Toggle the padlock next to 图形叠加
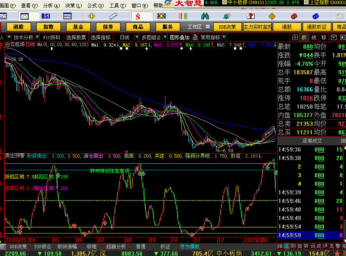346x256 pixels. [195, 37]
